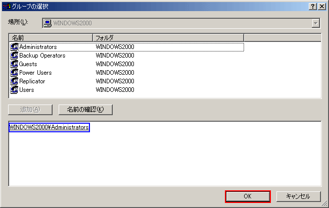Click the WINDOWS2000¥Administrators entry text
Screen dimensions: 329x208
(x=50, y=127)
